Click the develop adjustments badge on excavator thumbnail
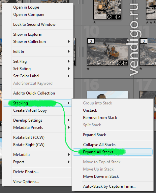 tap(126, 63)
